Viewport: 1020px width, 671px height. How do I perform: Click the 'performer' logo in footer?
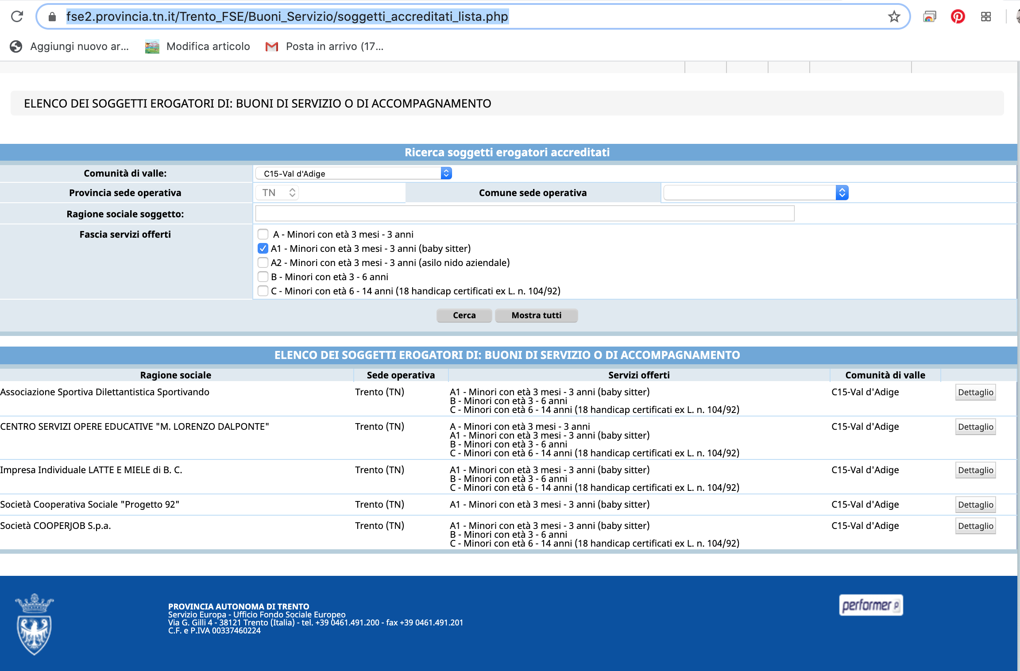click(870, 605)
